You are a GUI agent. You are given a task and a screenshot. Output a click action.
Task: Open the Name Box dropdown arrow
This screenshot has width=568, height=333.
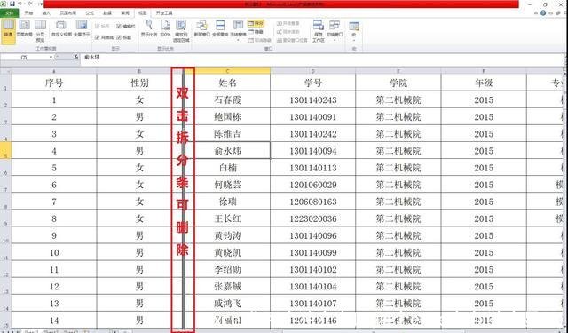51,57
